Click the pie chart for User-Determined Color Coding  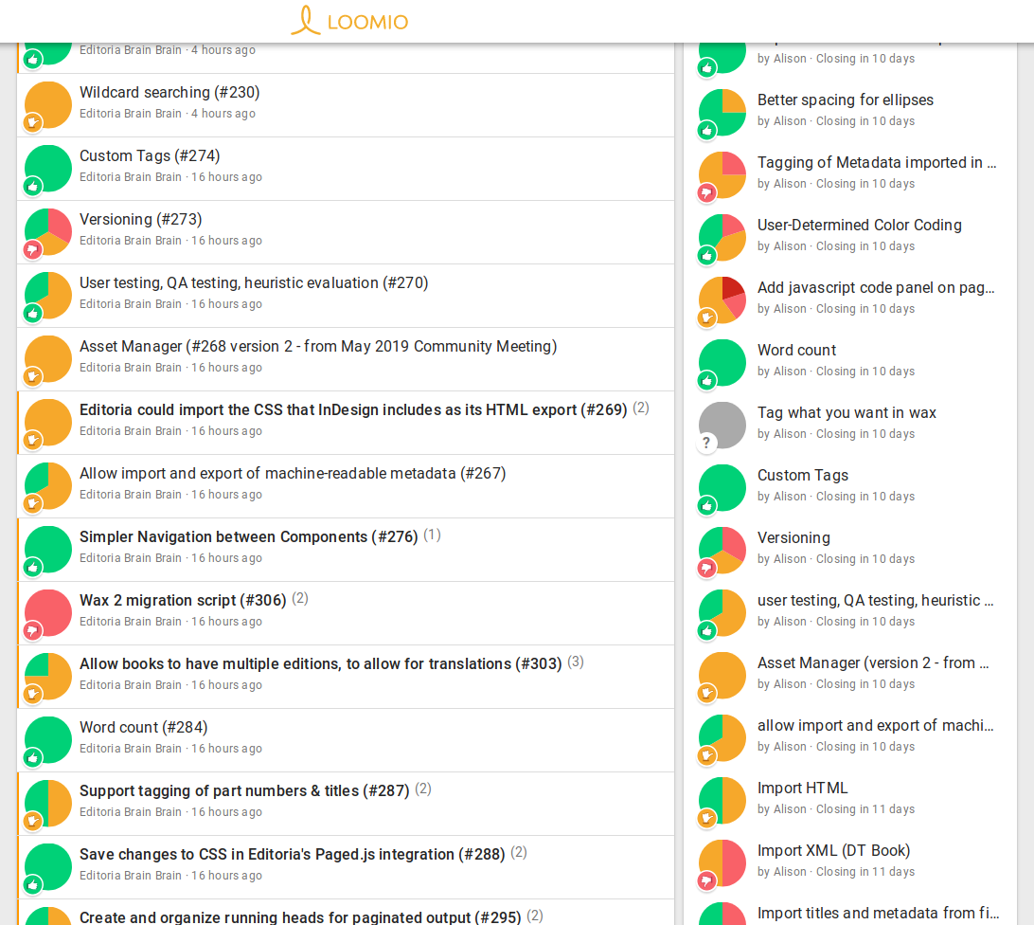coord(722,237)
